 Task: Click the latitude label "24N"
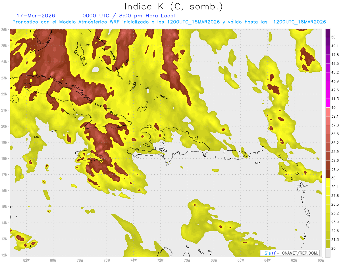click(4, 62)
